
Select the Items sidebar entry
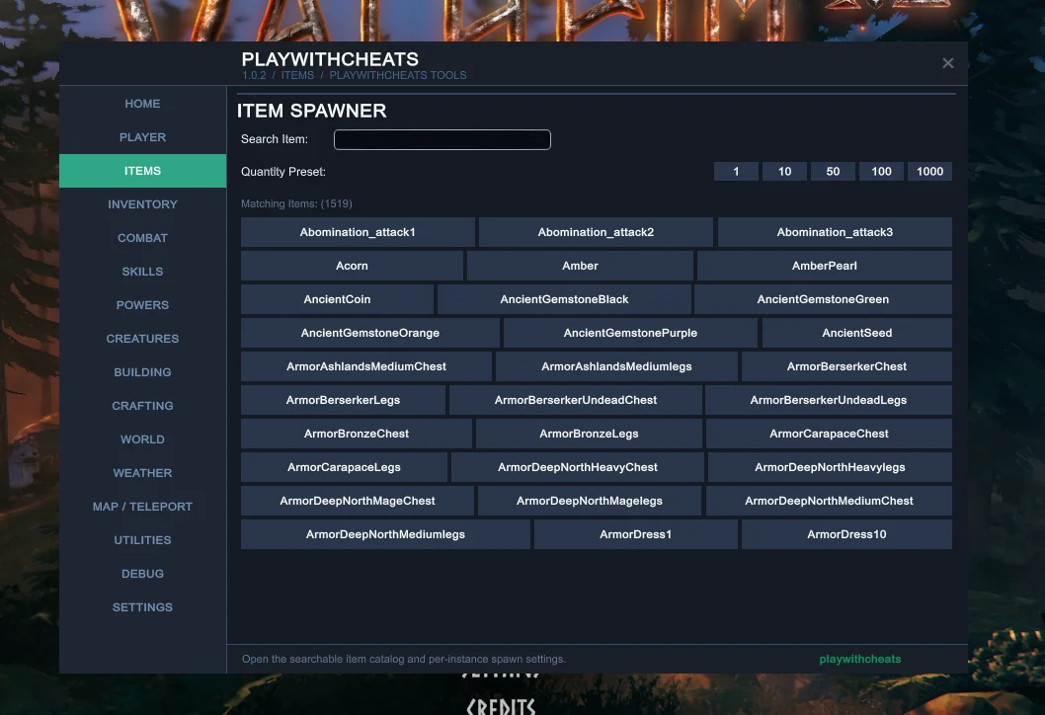pyautogui.click(x=142, y=171)
